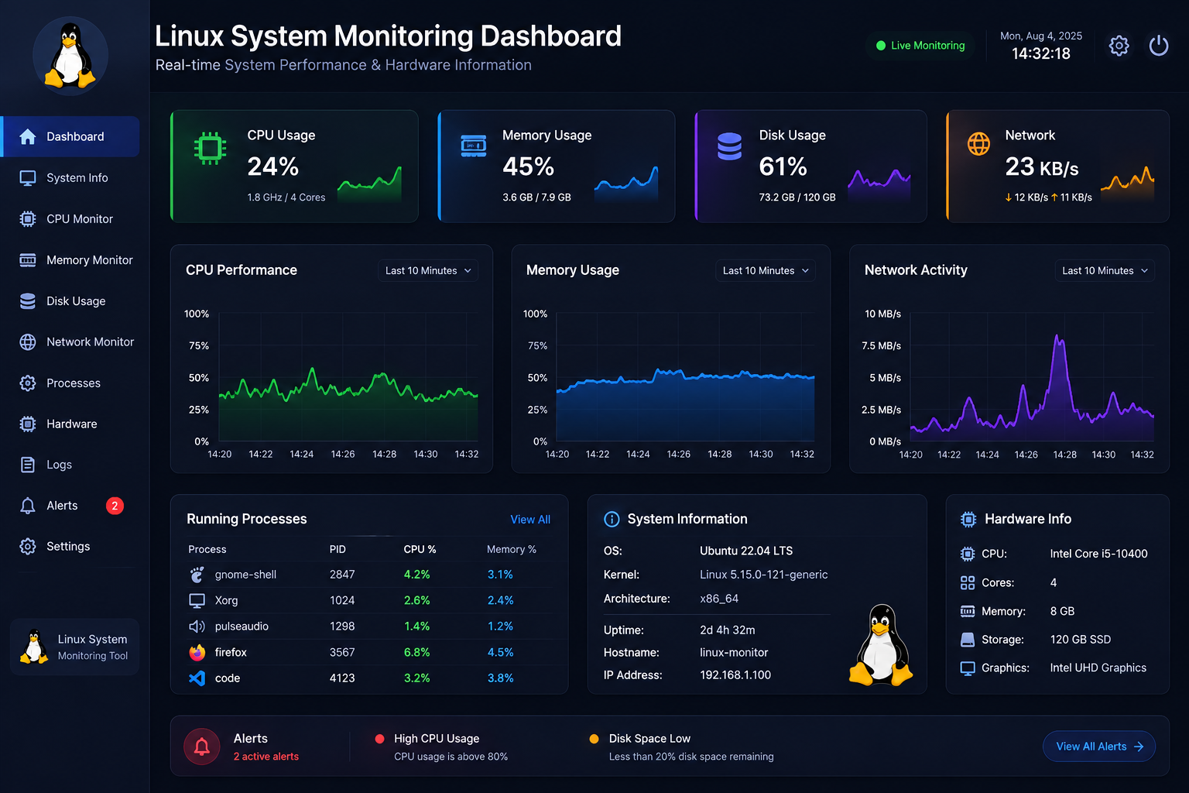
Task: Click the info icon next to System Information
Action: [612, 519]
